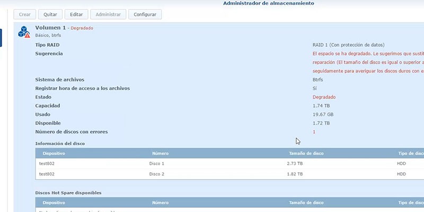Click the red Degradado label beside Volumen 1

coord(82,28)
